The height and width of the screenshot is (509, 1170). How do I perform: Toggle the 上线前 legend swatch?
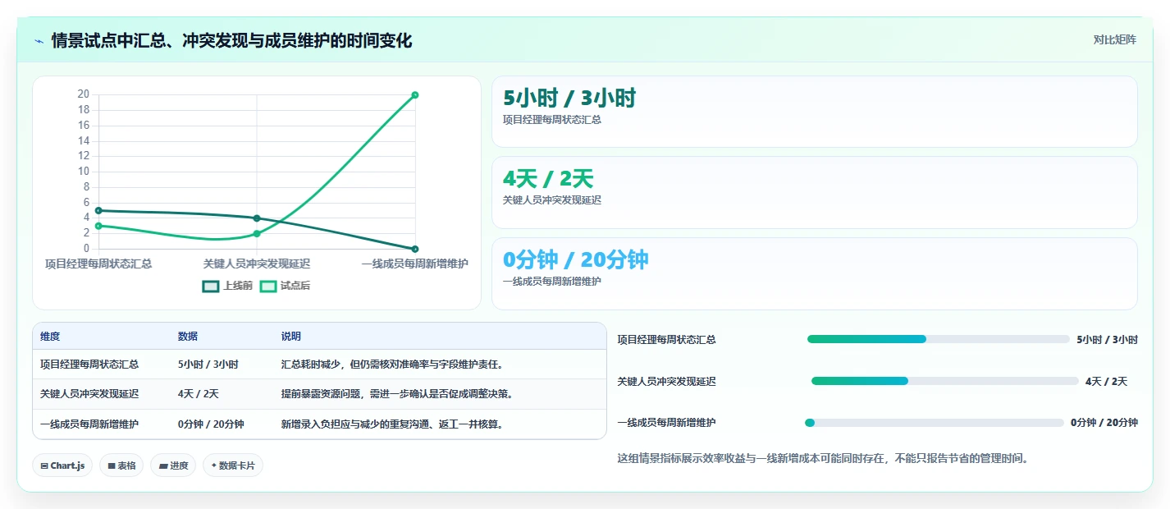[x=211, y=286]
